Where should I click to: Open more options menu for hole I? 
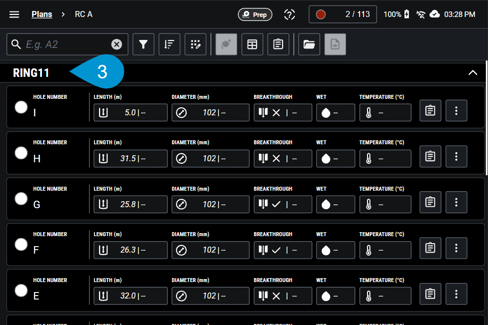click(456, 110)
